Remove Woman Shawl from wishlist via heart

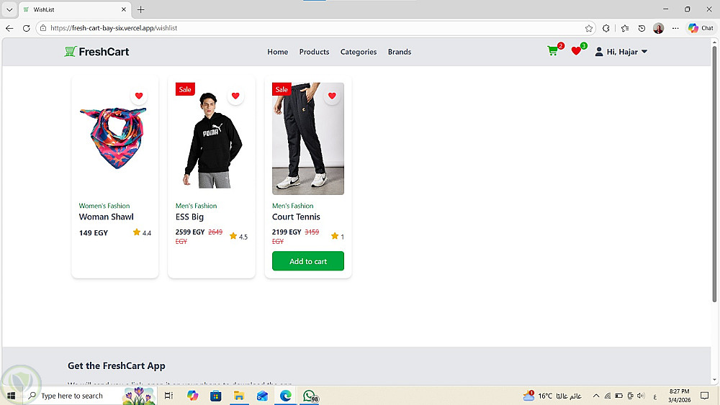tap(139, 96)
